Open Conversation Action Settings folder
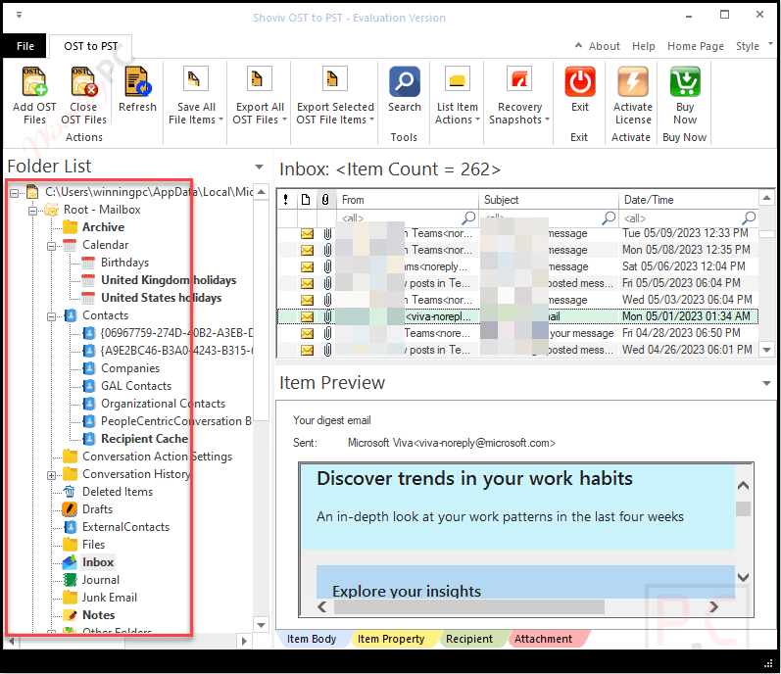 point(157,457)
